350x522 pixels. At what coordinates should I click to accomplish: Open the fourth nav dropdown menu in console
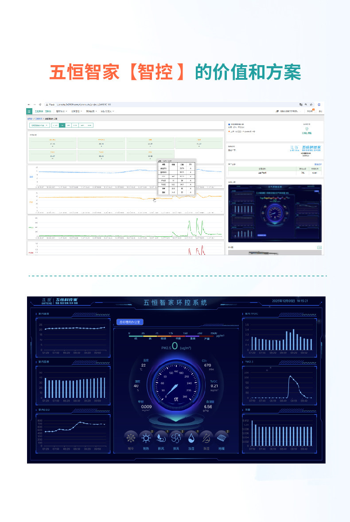[92, 111]
